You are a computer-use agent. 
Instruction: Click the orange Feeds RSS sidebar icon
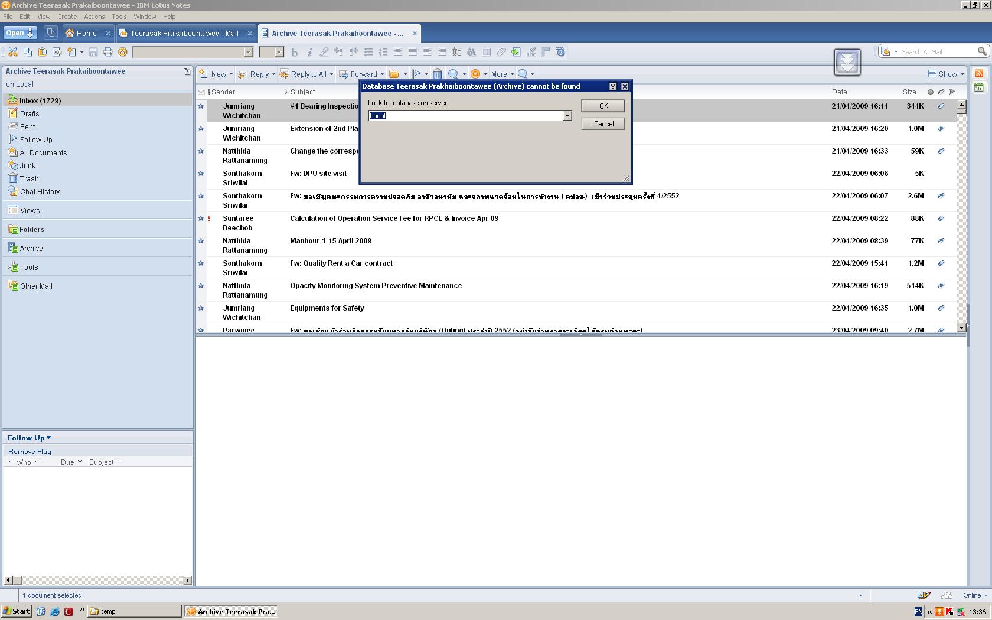tap(979, 74)
